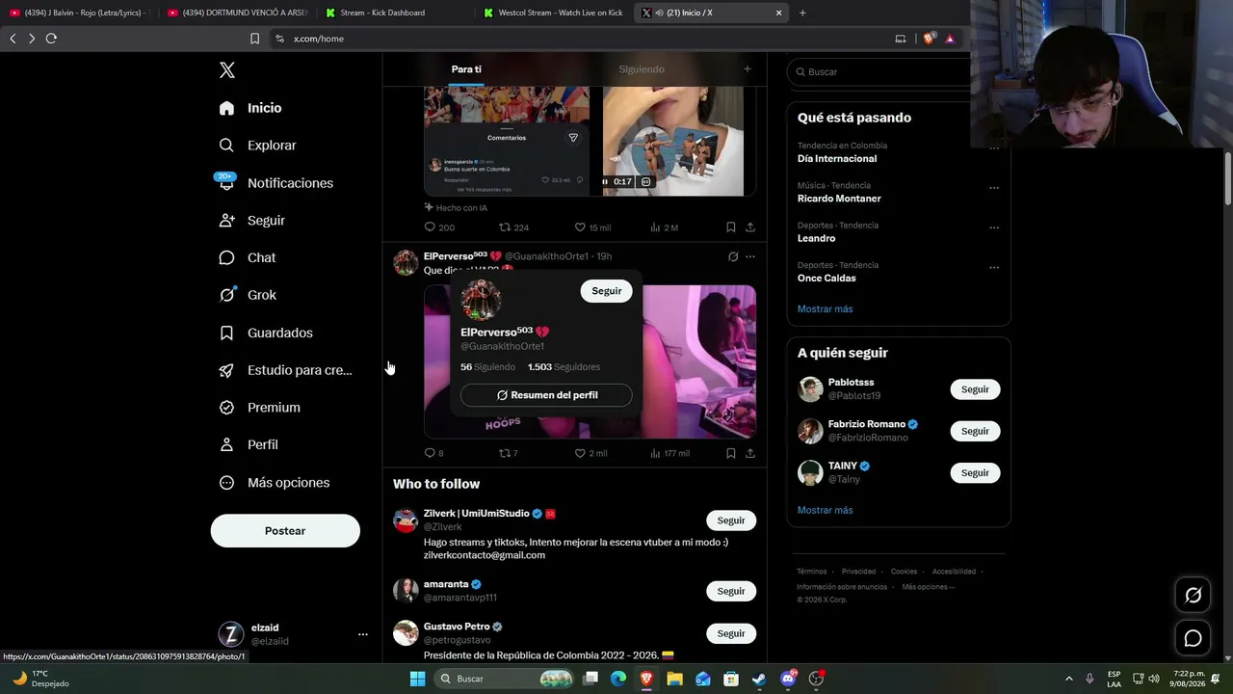Open Steam from the taskbar
Viewport: 1233px width, 694px height.
pos(759,679)
